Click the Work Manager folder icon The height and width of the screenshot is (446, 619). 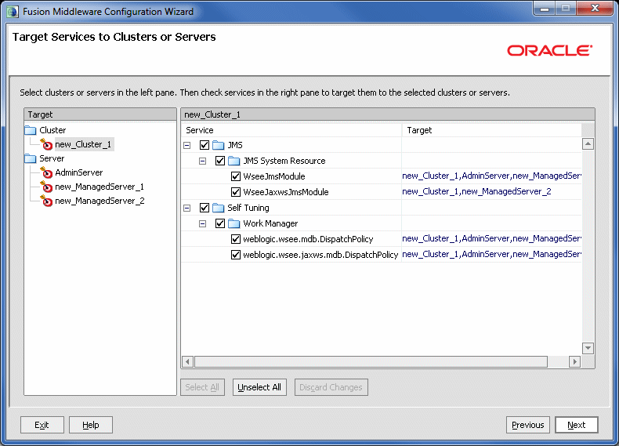click(x=234, y=223)
